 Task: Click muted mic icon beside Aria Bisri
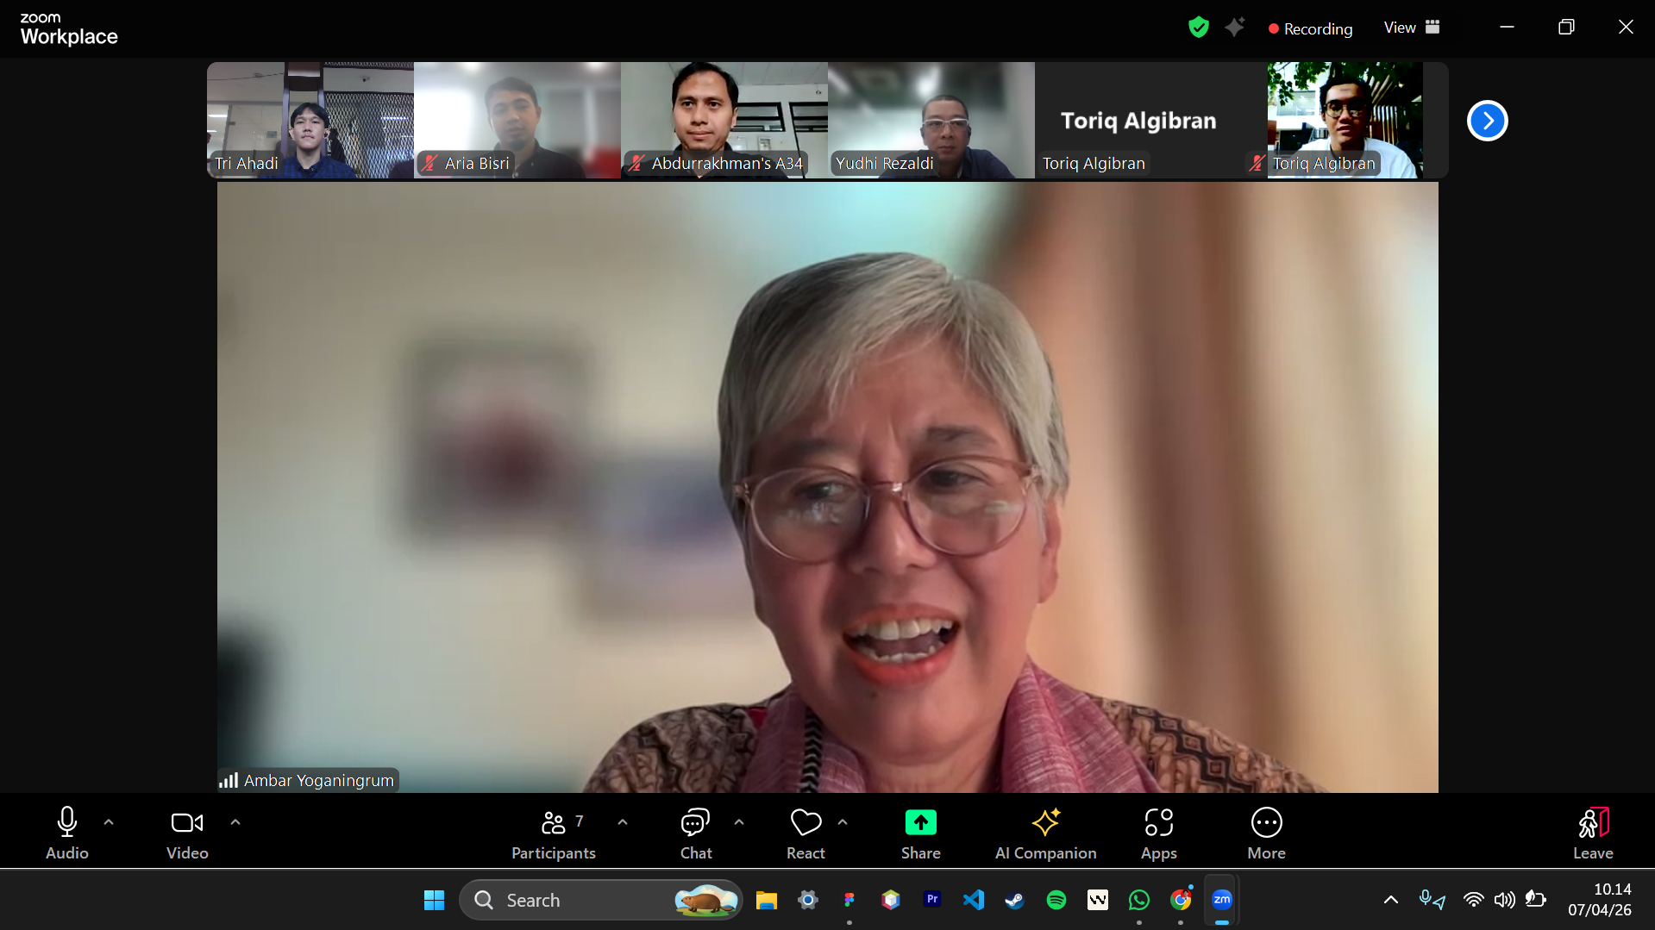click(x=430, y=163)
